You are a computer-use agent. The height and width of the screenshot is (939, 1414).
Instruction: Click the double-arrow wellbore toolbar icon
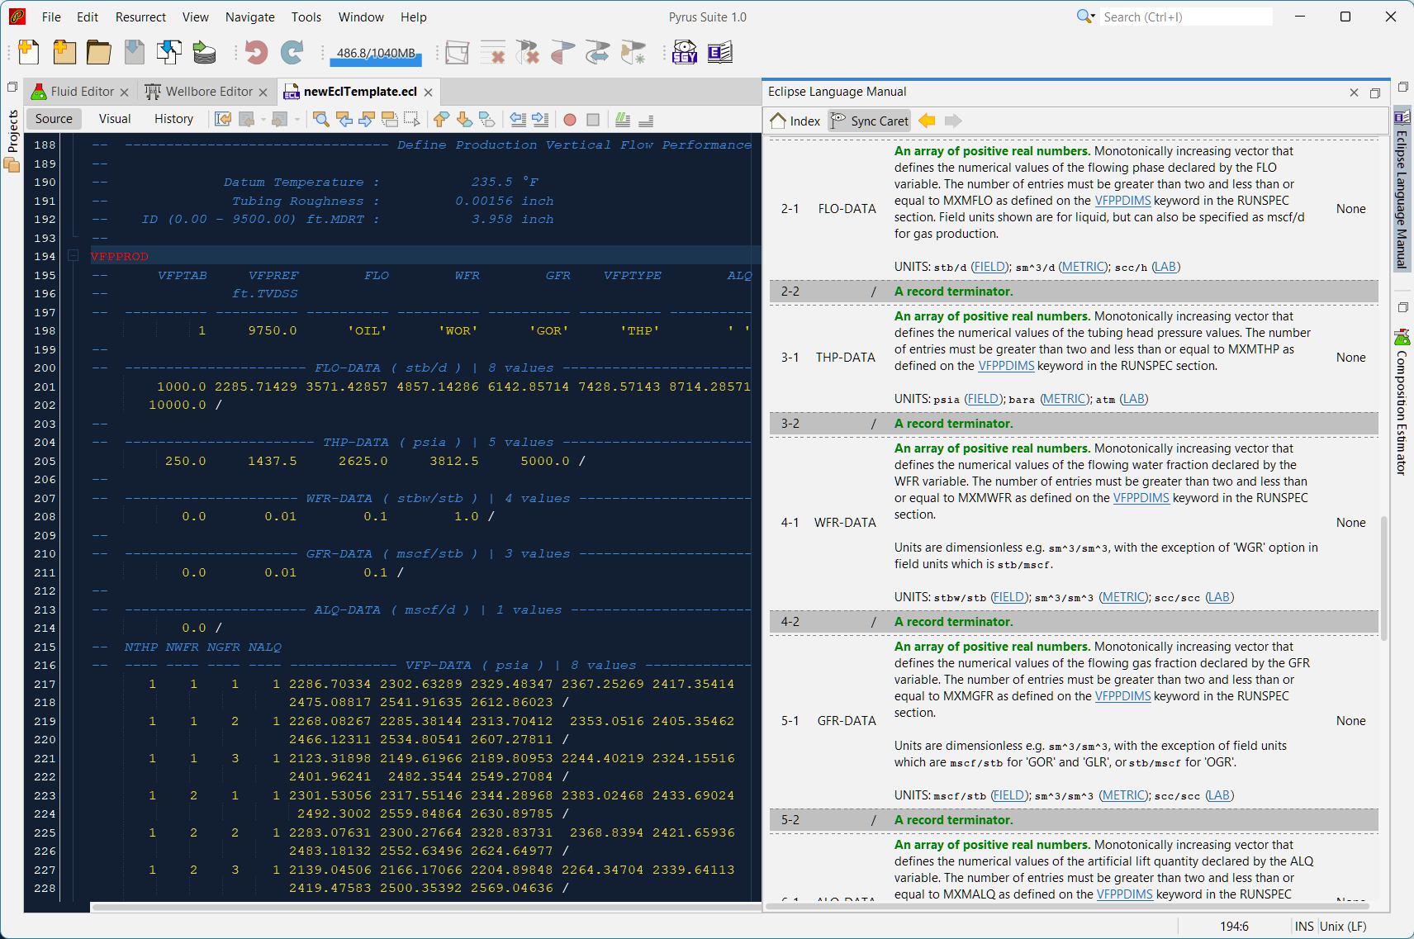(x=597, y=52)
